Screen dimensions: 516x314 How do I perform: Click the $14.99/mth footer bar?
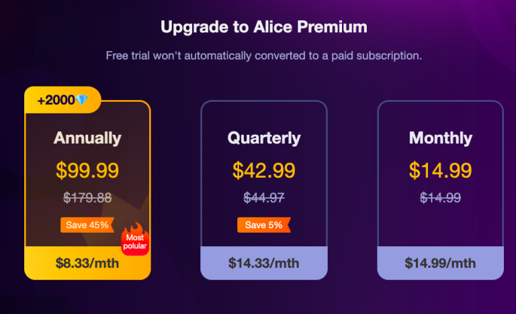[x=440, y=263]
